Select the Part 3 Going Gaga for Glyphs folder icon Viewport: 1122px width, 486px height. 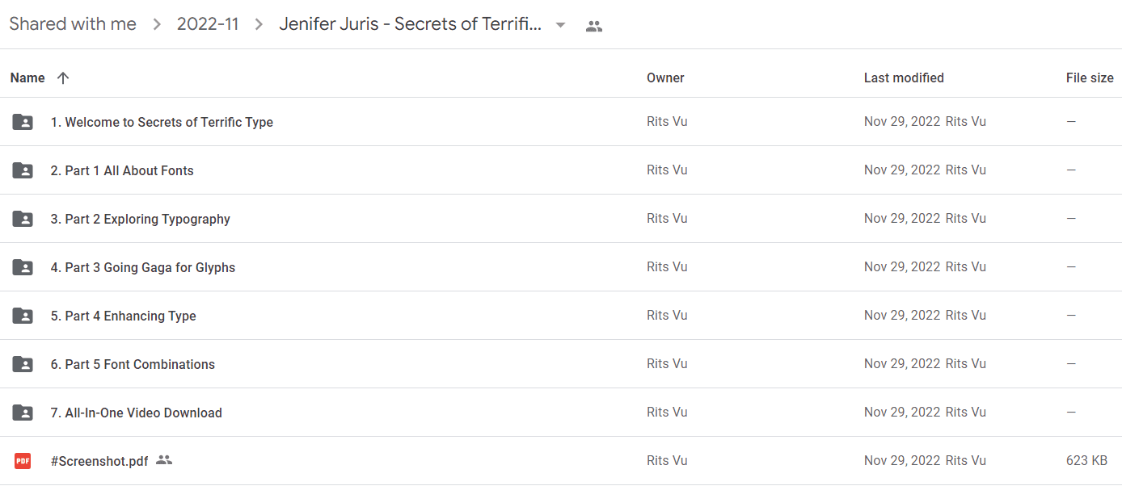click(23, 267)
